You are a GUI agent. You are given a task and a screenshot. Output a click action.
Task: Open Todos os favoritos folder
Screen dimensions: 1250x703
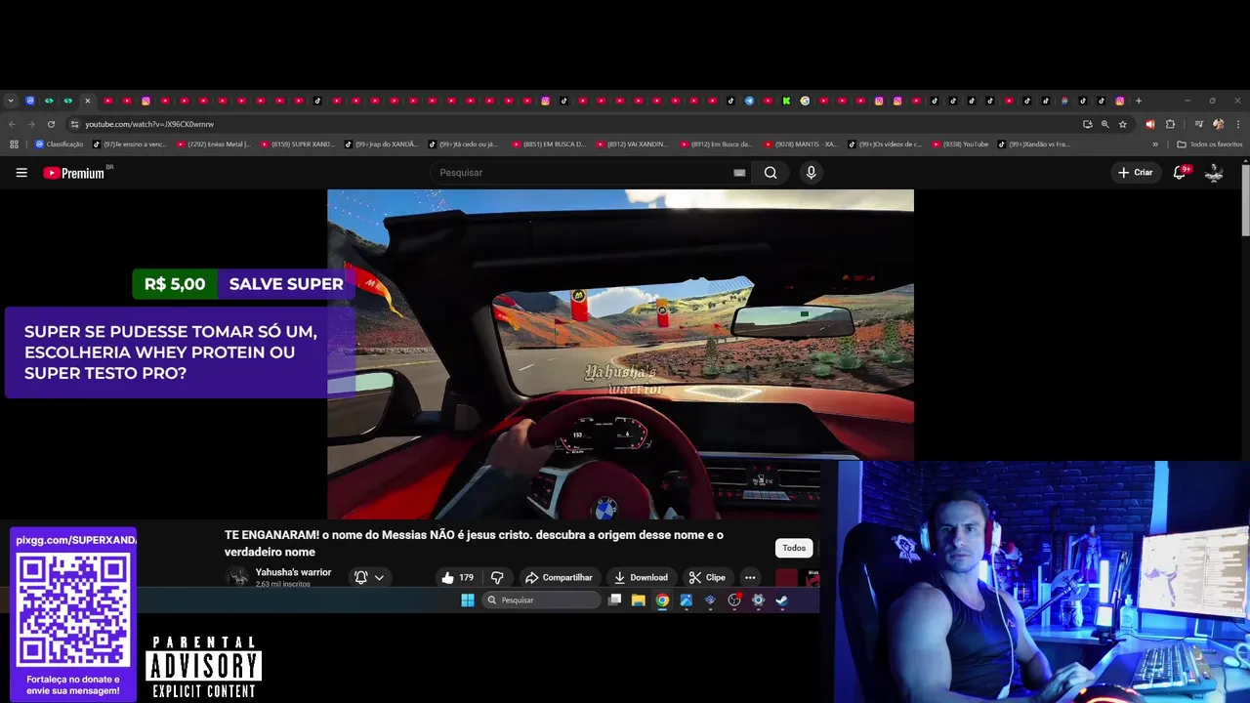[1210, 145]
